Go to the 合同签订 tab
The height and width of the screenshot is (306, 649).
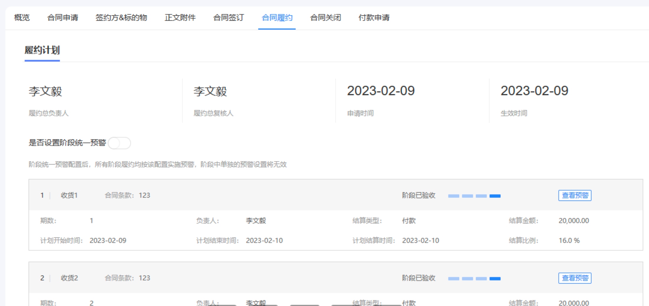(x=229, y=18)
